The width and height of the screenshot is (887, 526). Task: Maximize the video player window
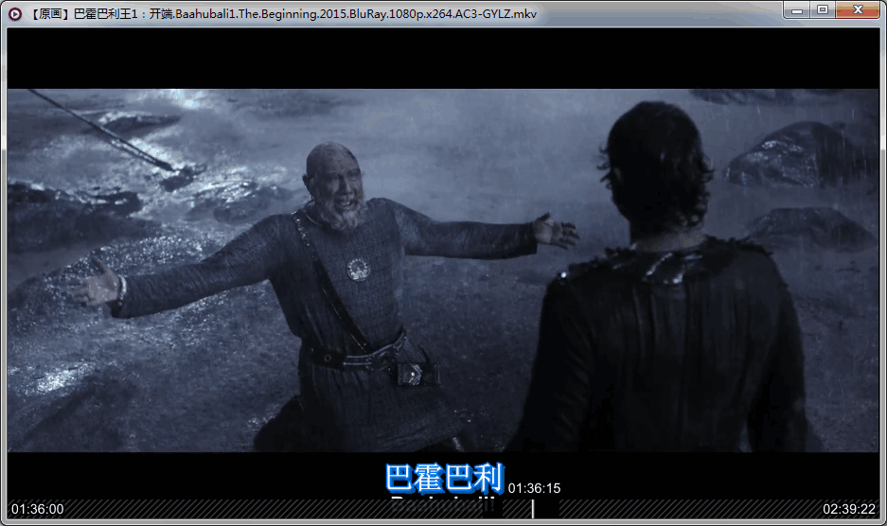[823, 10]
